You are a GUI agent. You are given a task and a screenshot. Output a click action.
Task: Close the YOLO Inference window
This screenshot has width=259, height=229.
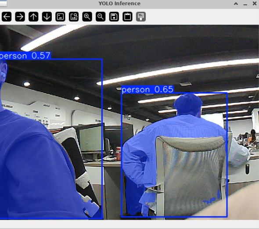(255, 4)
